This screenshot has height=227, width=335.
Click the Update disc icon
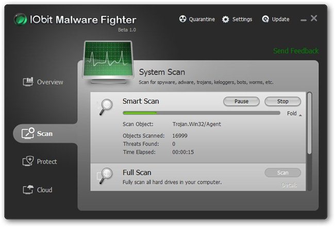265,19
